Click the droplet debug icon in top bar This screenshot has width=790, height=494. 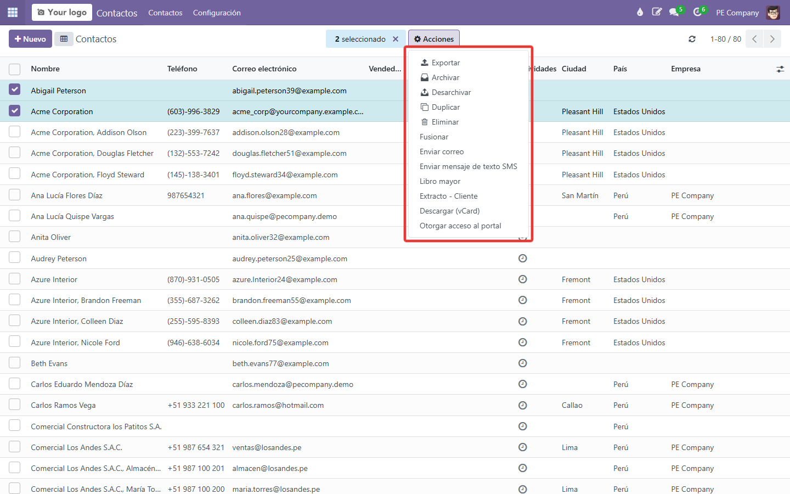pos(640,12)
